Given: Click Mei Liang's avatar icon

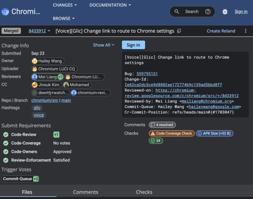Looking at the screenshot, I should 35,77.
